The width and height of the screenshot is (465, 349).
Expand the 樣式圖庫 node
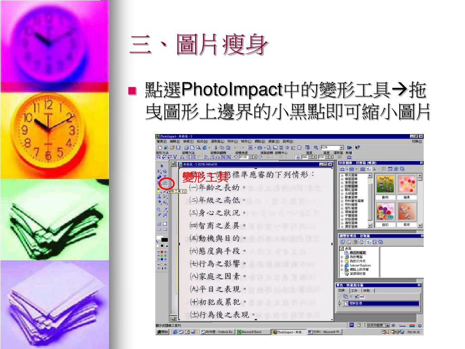(342, 176)
